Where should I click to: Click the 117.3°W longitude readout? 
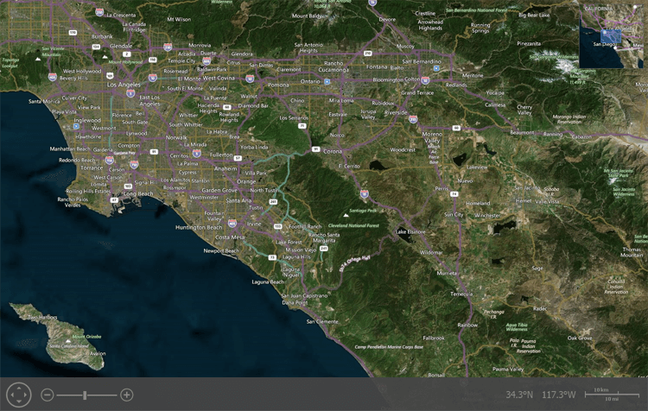[559, 395]
